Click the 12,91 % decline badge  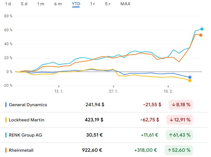(180, 120)
